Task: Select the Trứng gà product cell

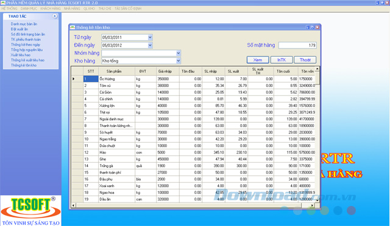Action: coord(116,166)
